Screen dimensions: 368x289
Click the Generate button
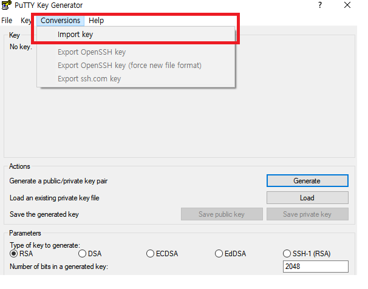307,181
